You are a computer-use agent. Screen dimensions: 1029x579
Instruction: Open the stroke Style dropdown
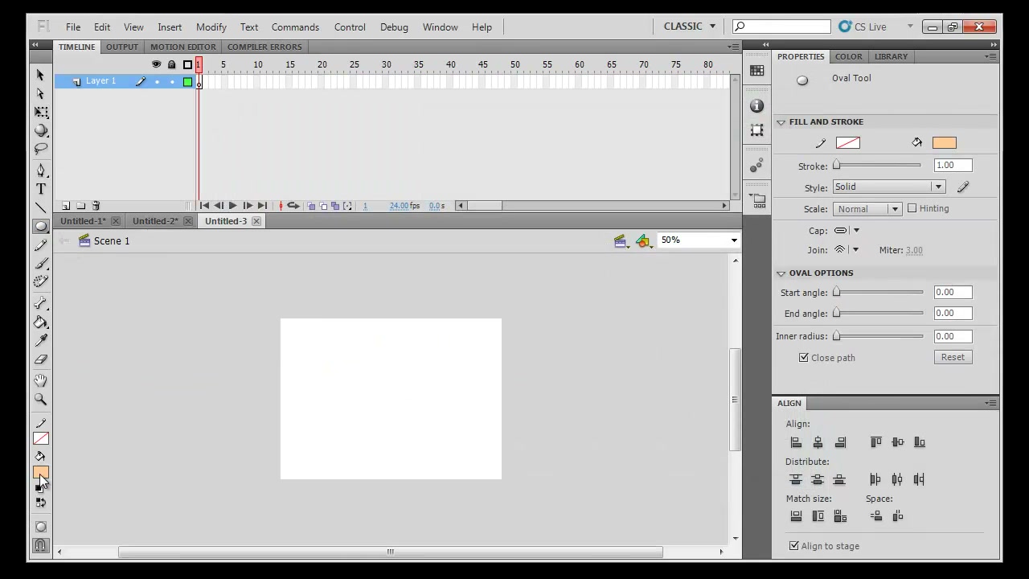click(x=888, y=187)
